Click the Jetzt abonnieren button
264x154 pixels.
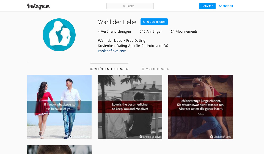tap(154, 22)
